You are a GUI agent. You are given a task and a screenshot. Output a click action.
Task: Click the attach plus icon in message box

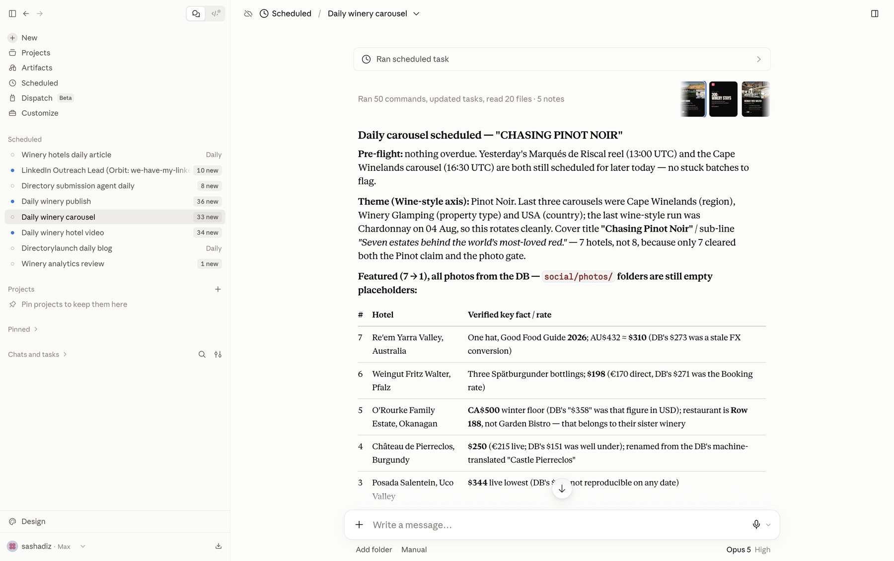359,525
